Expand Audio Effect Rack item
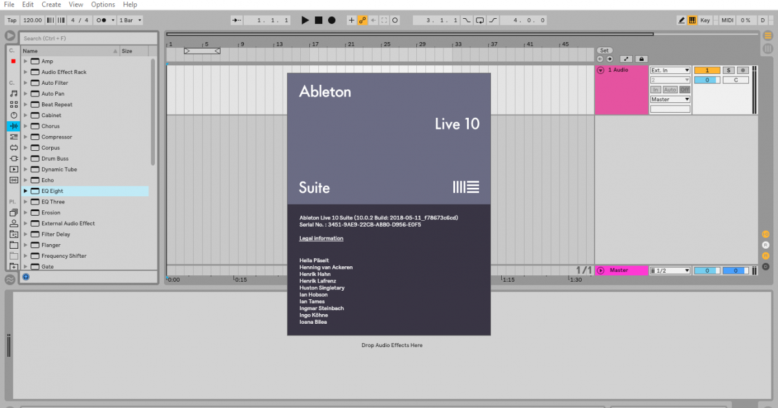This screenshot has height=408, width=778. (x=25, y=72)
